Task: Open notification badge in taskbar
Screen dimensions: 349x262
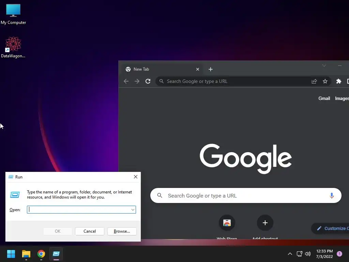Action: [339, 254]
